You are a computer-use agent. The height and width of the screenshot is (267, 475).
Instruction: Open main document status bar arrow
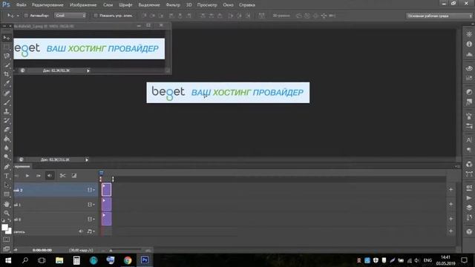coord(87,159)
